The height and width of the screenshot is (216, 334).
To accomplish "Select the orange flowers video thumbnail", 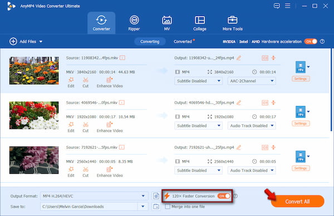I will 34,71.
